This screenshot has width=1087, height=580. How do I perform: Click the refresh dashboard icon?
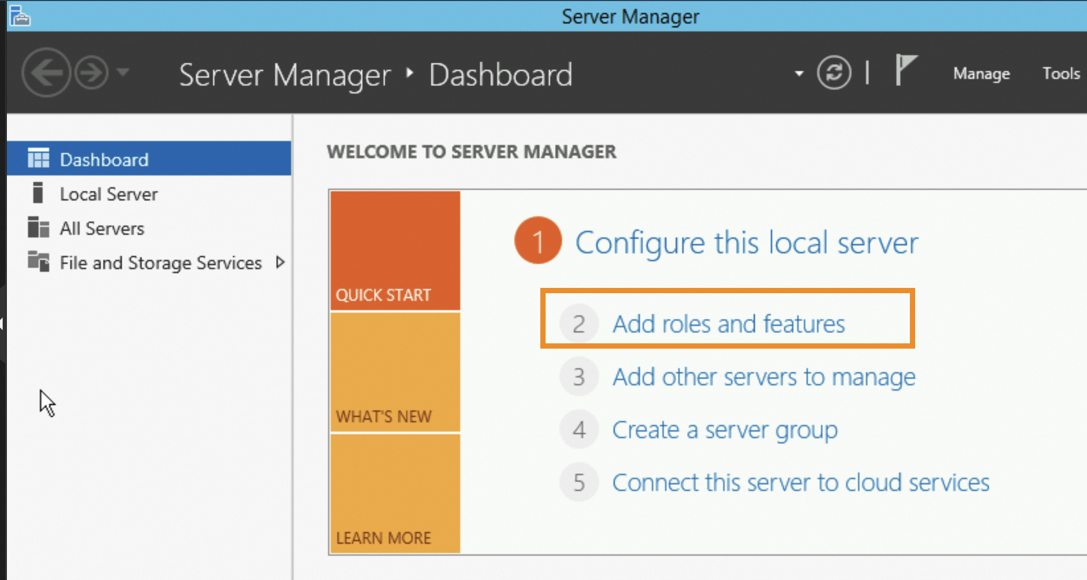coord(834,72)
